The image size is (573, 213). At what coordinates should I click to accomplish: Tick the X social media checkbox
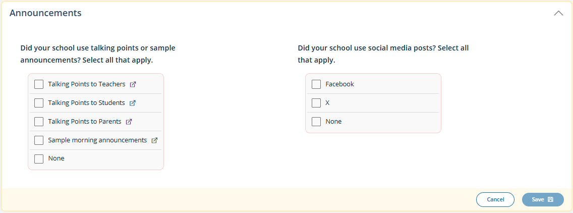316,103
